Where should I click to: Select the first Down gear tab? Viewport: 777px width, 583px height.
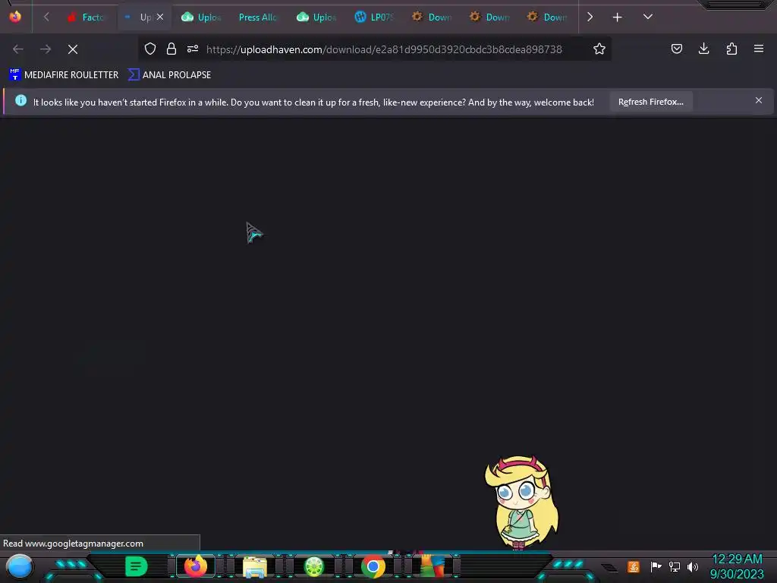432,17
